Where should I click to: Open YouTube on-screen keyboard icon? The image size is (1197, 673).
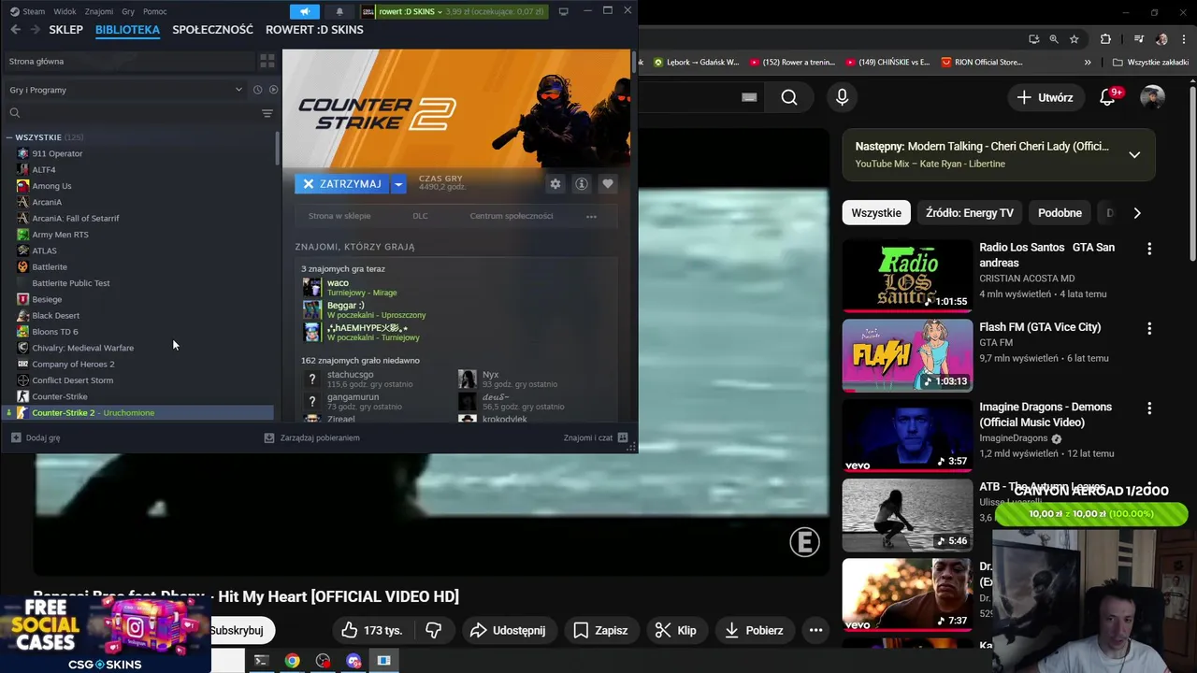(x=749, y=97)
